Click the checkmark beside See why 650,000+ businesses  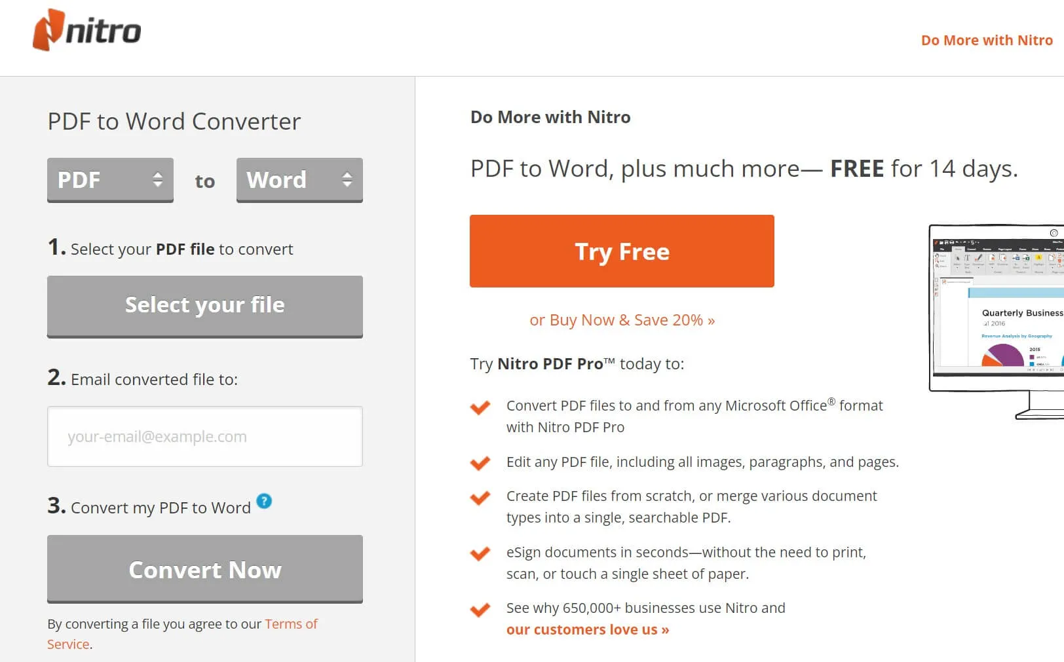[480, 610]
